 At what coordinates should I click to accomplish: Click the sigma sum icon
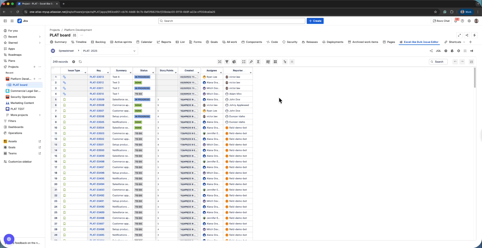[x=258, y=62]
